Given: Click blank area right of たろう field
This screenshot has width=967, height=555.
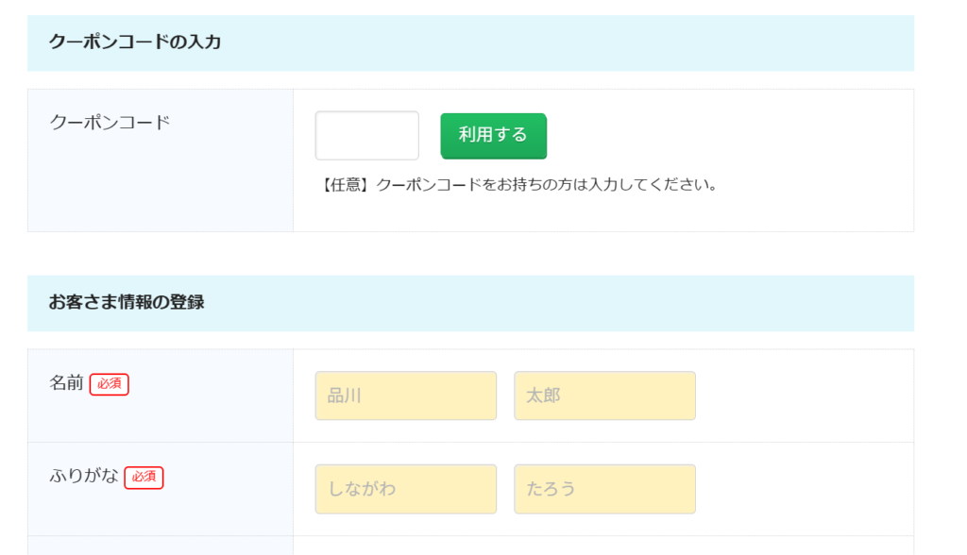Looking at the screenshot, I should click(803, 489).
